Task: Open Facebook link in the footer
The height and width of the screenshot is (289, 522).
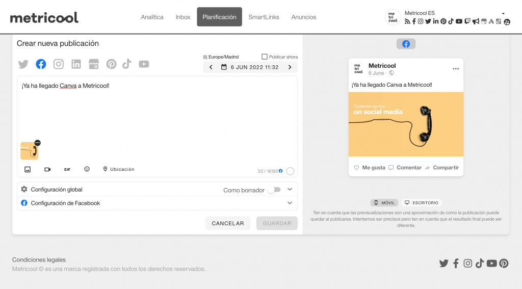Action: (456, 264)
